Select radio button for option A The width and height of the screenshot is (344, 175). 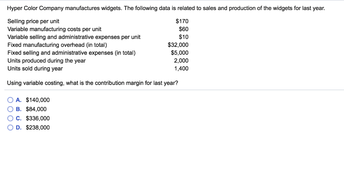[10, 100]
